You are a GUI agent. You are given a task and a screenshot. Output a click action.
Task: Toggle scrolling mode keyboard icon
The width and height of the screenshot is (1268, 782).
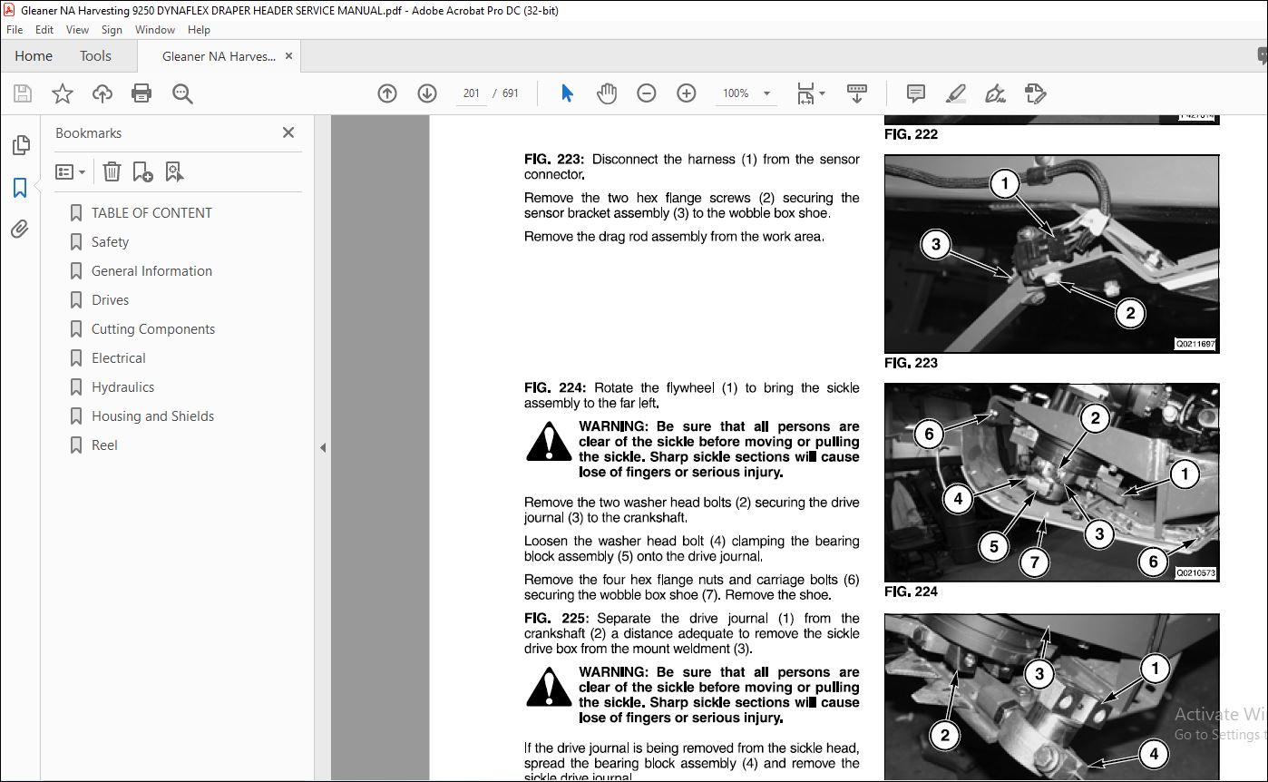857,93
